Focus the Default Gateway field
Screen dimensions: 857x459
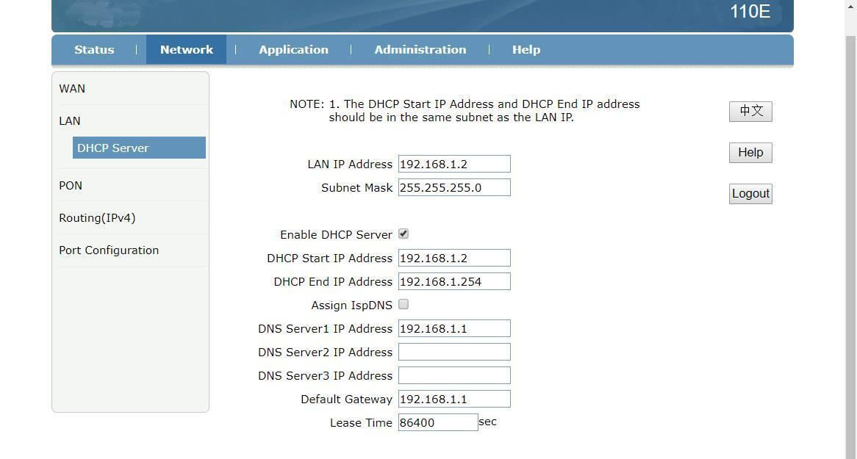(454, 399)
